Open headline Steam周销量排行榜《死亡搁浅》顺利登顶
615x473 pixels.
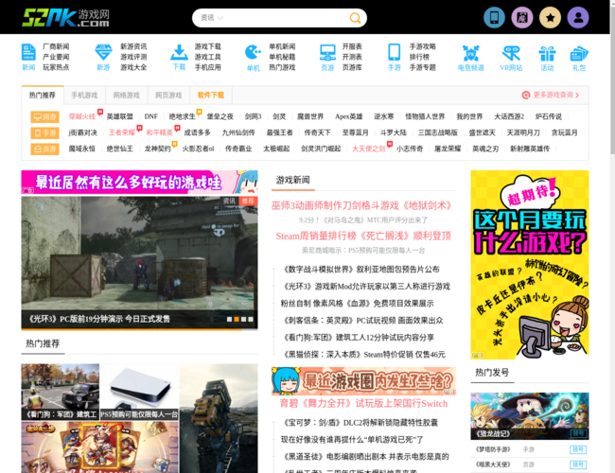363,236
